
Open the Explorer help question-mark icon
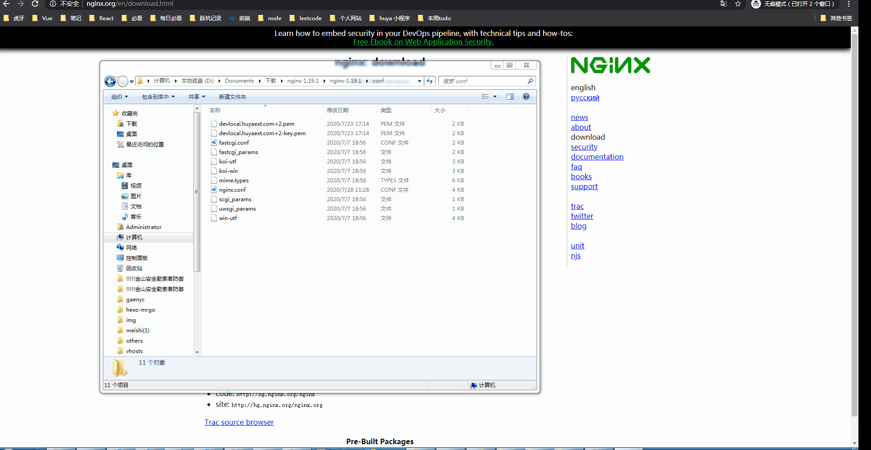[x=526, y=96]
